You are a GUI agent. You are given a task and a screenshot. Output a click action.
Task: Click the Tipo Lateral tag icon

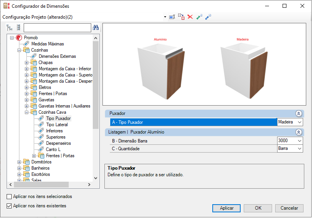[41, 125]
